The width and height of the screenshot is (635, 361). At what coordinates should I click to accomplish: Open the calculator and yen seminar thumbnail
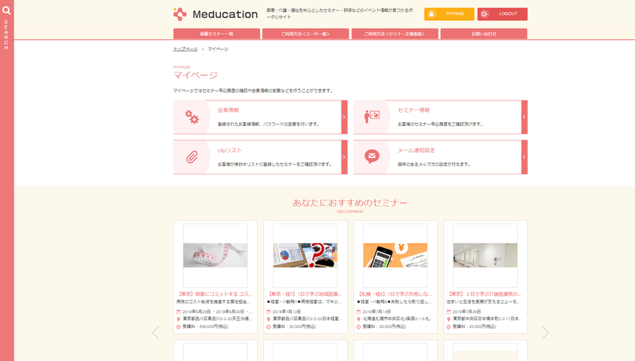pos(395,255)
